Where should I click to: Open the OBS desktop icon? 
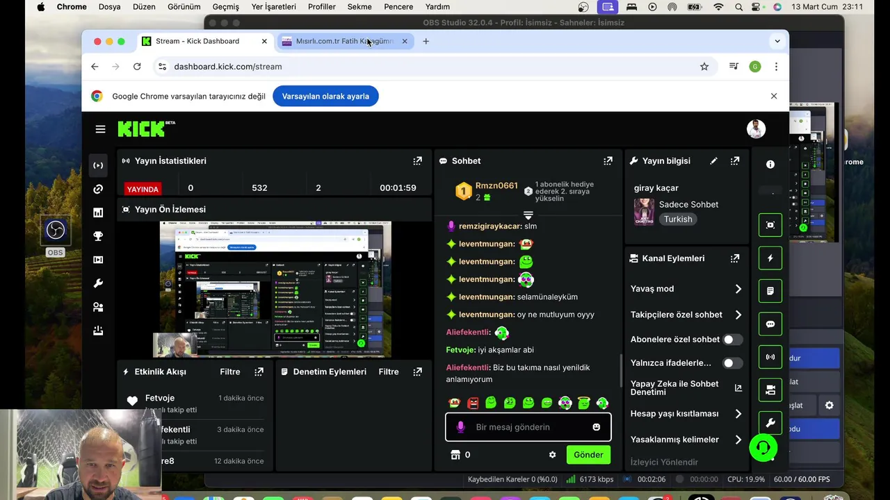click(x=55, y=236)
